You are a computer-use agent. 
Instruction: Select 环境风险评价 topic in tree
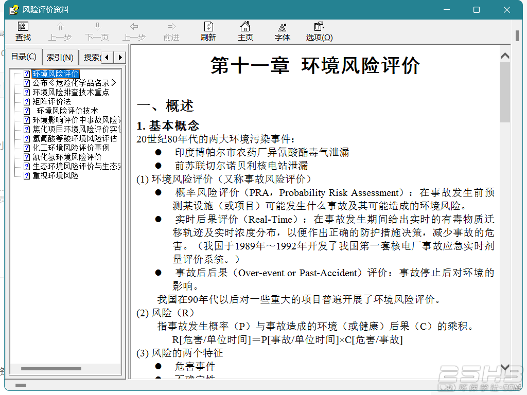coord(56,74)
